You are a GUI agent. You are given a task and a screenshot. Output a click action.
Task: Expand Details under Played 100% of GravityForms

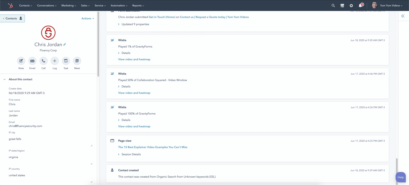coord(124,120)
